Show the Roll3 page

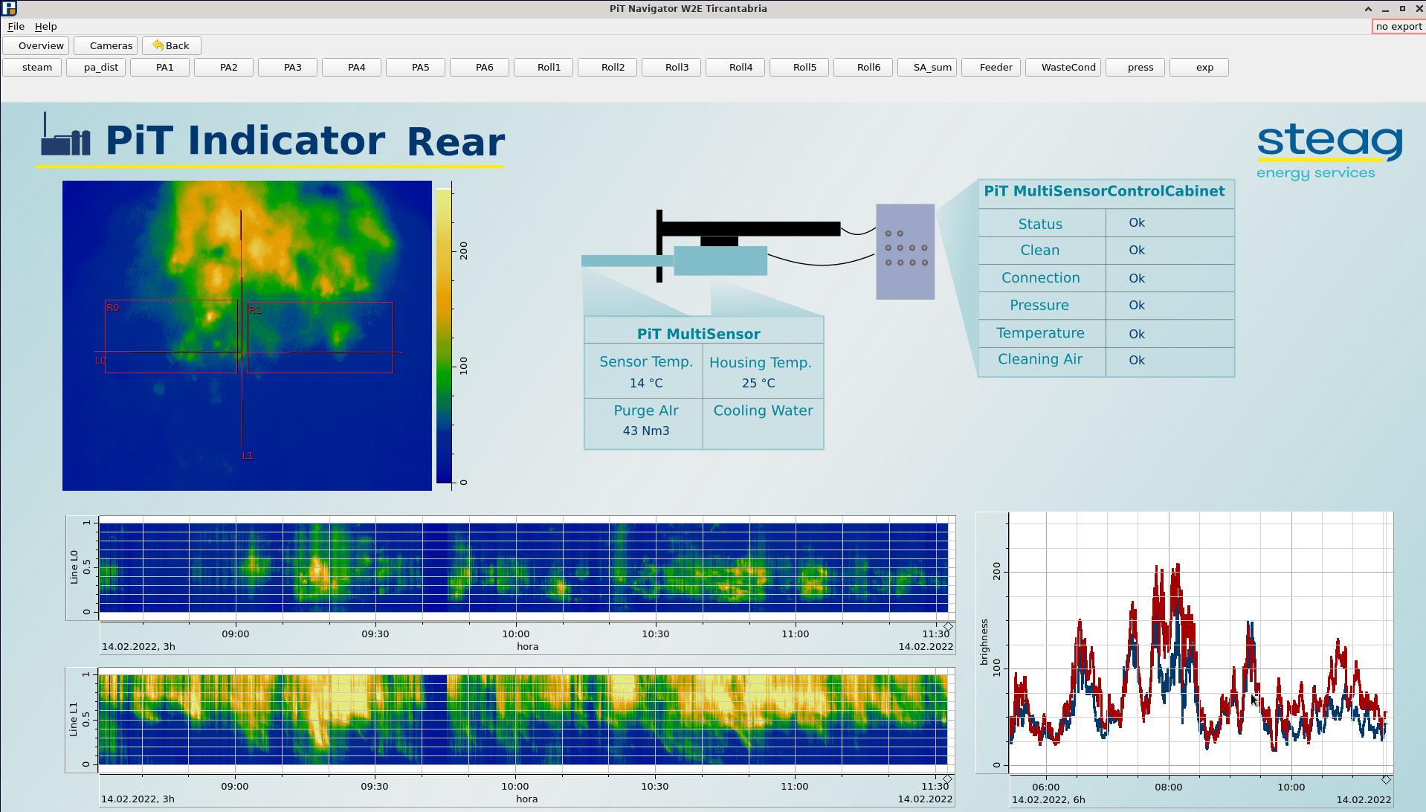coord(671,68)
